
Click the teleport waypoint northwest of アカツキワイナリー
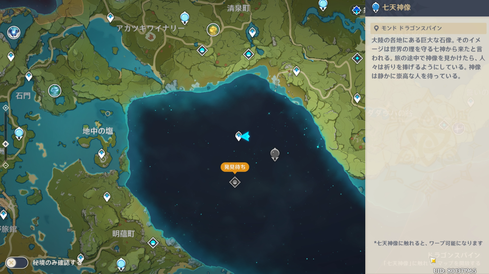(x=110, y=17)
